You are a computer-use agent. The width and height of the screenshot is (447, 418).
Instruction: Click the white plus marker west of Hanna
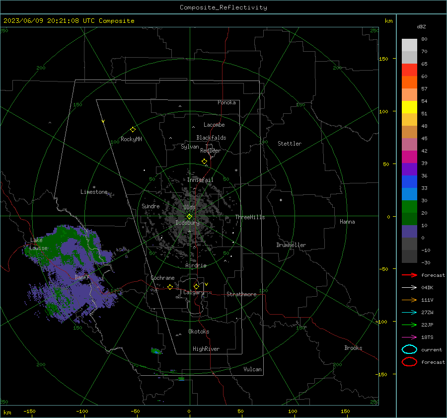tap(281, 200)
